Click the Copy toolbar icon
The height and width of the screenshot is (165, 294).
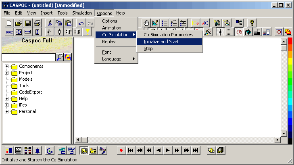[59, 23]
